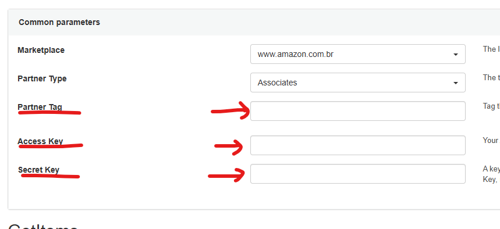Click the caret arrow in Marketplace selector
Viewport: 500px width, 229px height.
pyautogui.click(x=456, y=55)
